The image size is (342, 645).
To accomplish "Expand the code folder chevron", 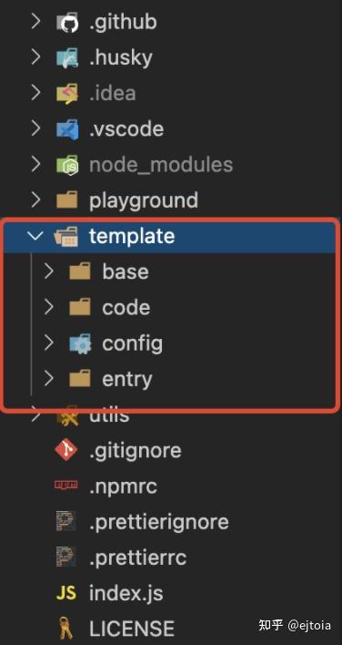I will pos(49,307).
